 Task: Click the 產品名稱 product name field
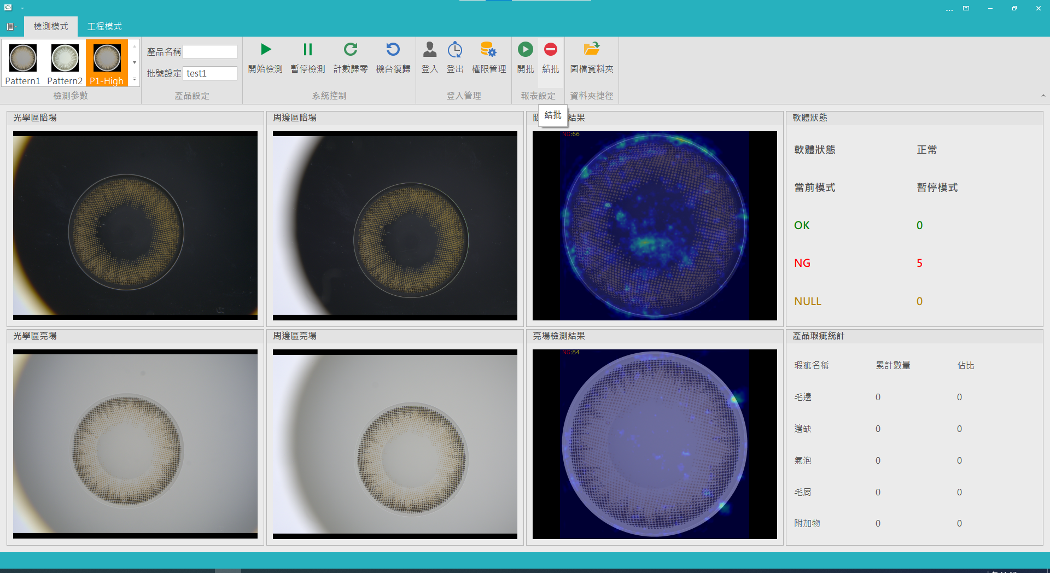[x=209, y=52]
